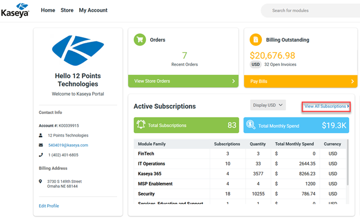Click the USD badge under billing amount
The height and width of the screenshot is (218, 360).
pos(256,64)
